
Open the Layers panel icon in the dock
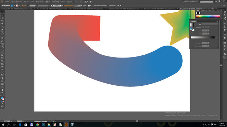225,54
